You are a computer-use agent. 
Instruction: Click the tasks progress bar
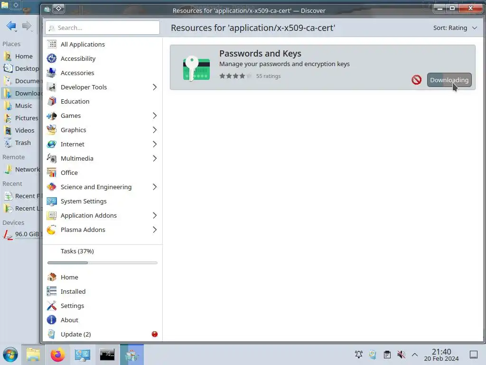103,263
